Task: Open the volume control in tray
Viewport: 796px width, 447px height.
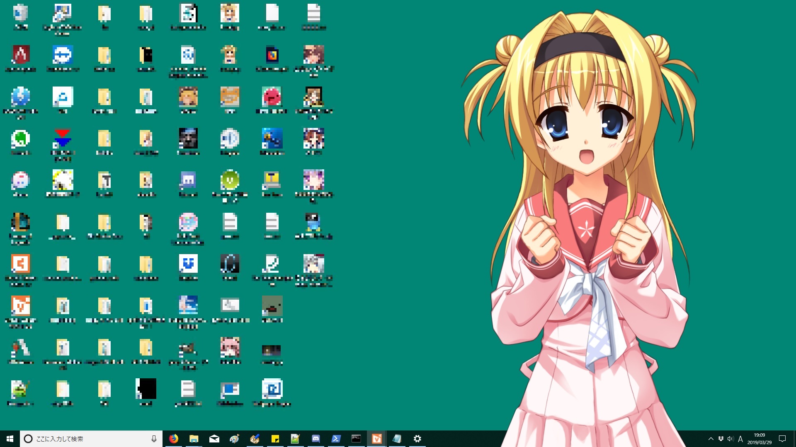Action: pos(730,439)
